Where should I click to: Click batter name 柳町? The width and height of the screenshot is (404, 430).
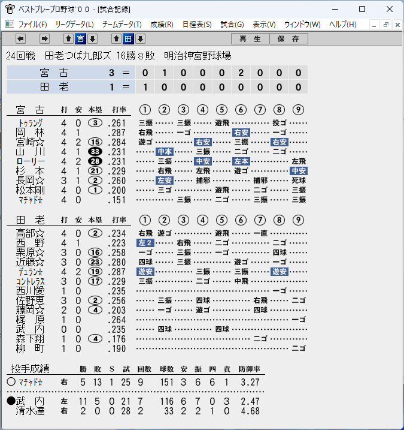tap(30, 348)
